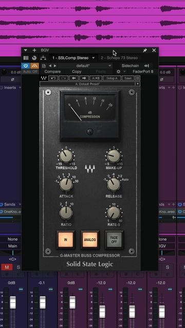
Task: Open the macro controls knob icon
Action: pos(34,58)
